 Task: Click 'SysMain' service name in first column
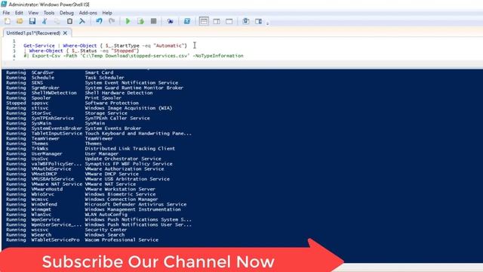click(42, 123)
